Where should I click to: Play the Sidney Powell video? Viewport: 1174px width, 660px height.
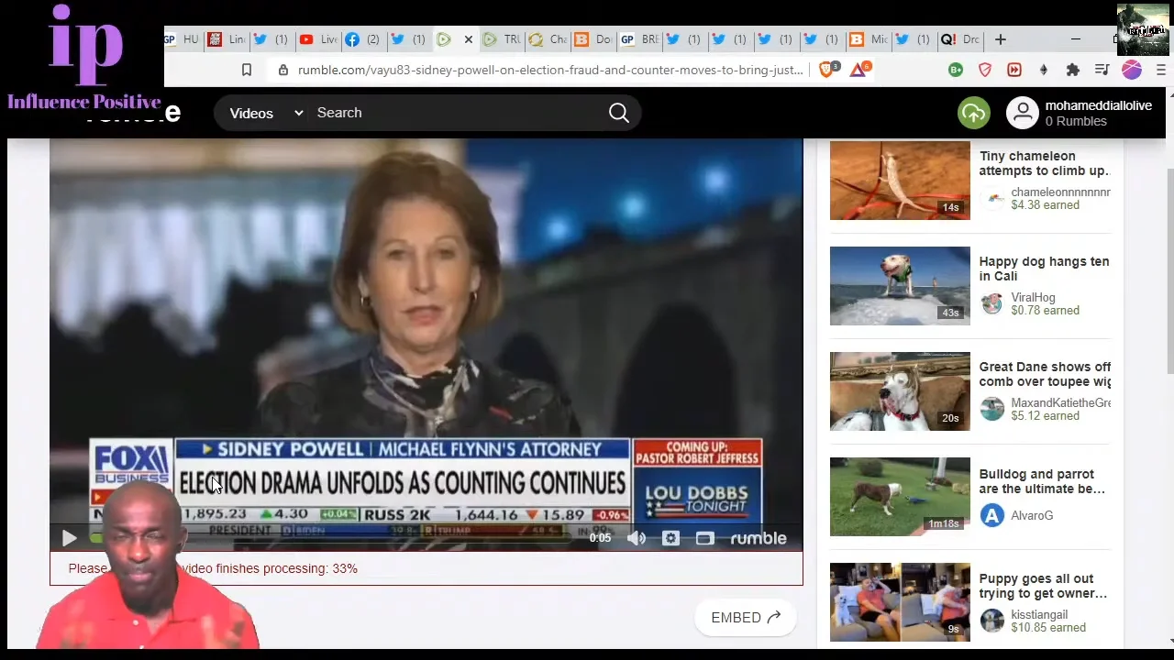pyautogui.click(x=69, y=539)
